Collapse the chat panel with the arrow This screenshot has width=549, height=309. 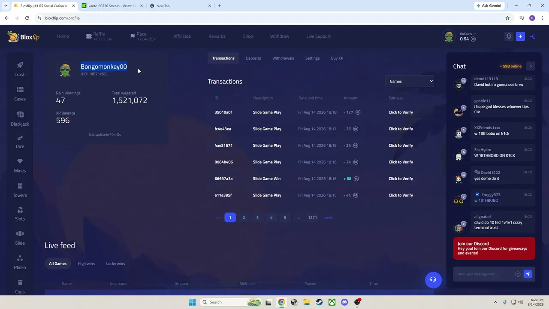(x=531, y=66)
